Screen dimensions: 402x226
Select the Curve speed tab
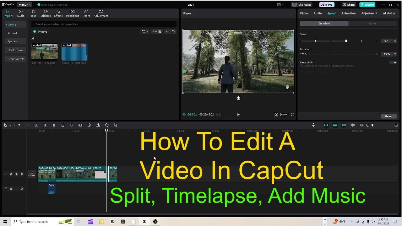coord(373,24)
